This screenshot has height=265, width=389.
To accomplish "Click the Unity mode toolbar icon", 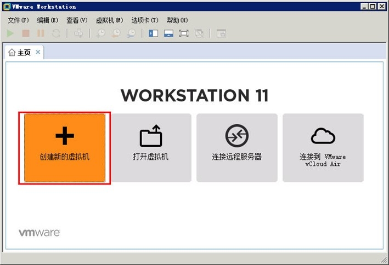I will tap(199, 33).
